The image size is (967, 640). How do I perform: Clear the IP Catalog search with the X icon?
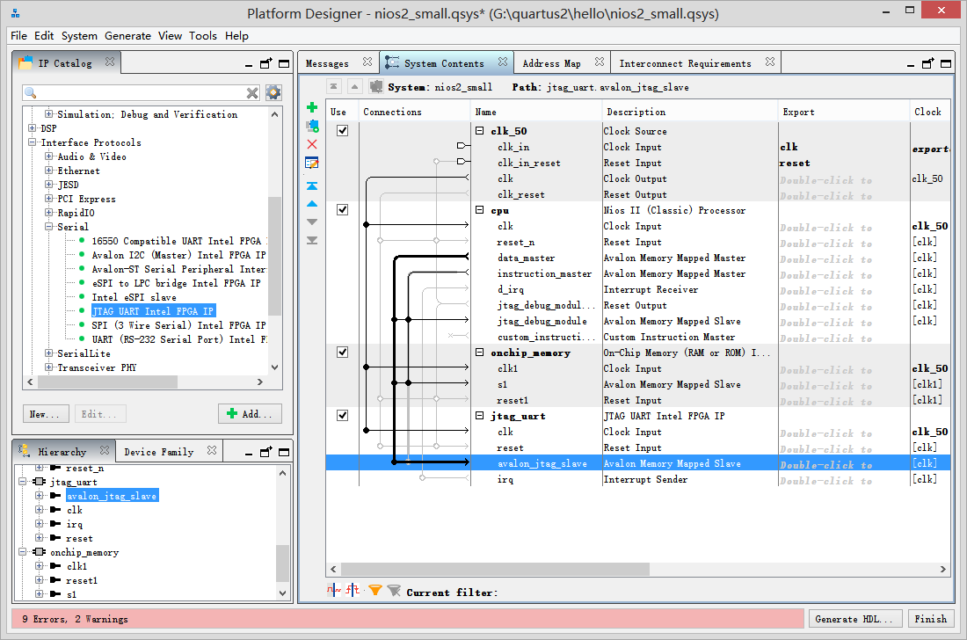252,93
